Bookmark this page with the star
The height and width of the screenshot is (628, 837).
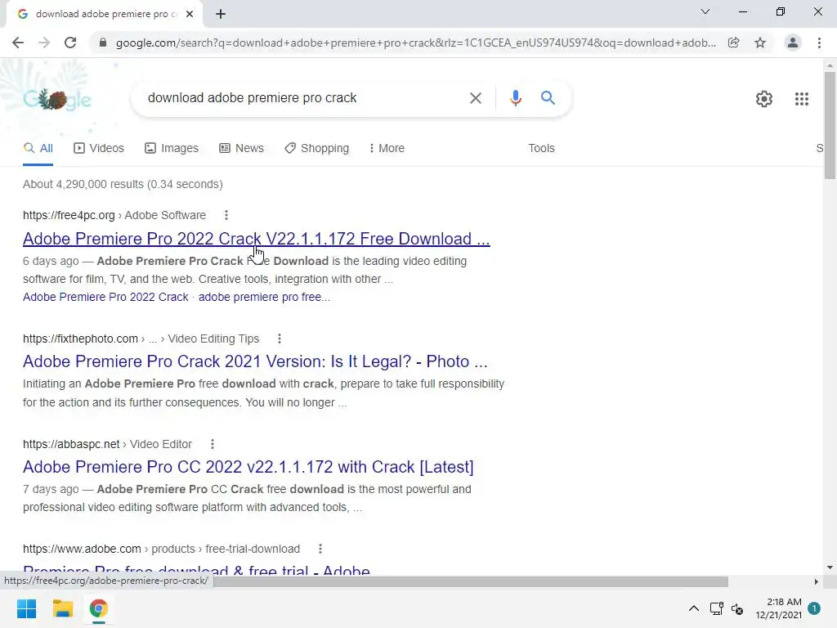pos(760,43)
